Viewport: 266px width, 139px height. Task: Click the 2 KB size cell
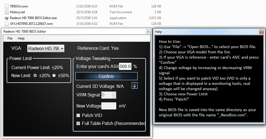point(158,12)
